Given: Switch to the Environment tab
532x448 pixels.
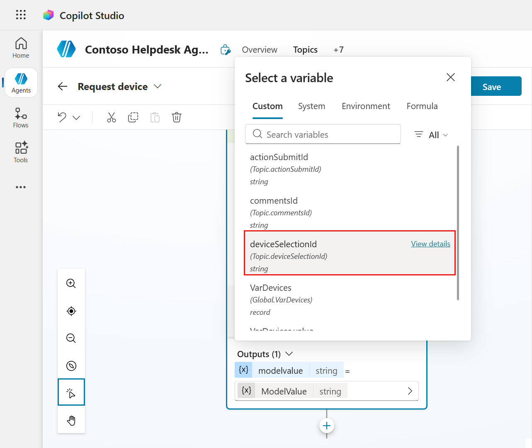Looking at the screenshot, I should click(x=366, y=106).
